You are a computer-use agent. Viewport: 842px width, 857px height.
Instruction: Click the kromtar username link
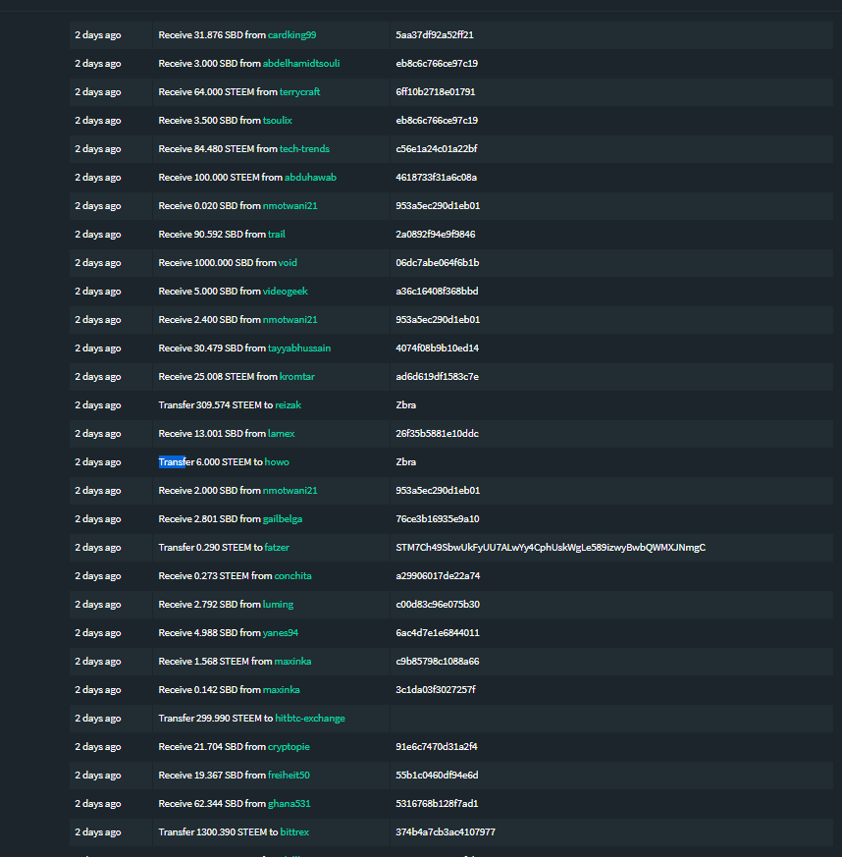[x=297, y=376]
